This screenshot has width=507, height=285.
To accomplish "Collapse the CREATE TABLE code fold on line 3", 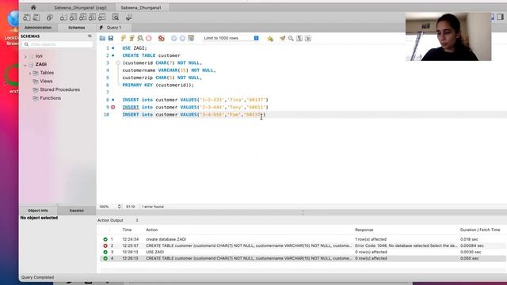I will [x=118, y=63].
